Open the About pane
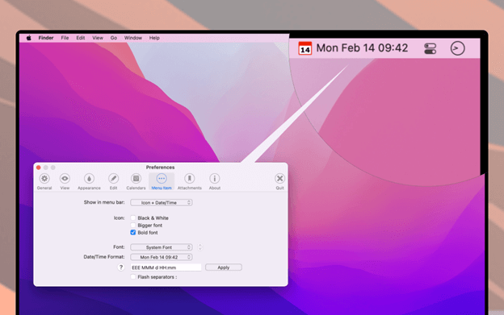The width and height of the screenshot is (504, 315). [x=215, y=181]
